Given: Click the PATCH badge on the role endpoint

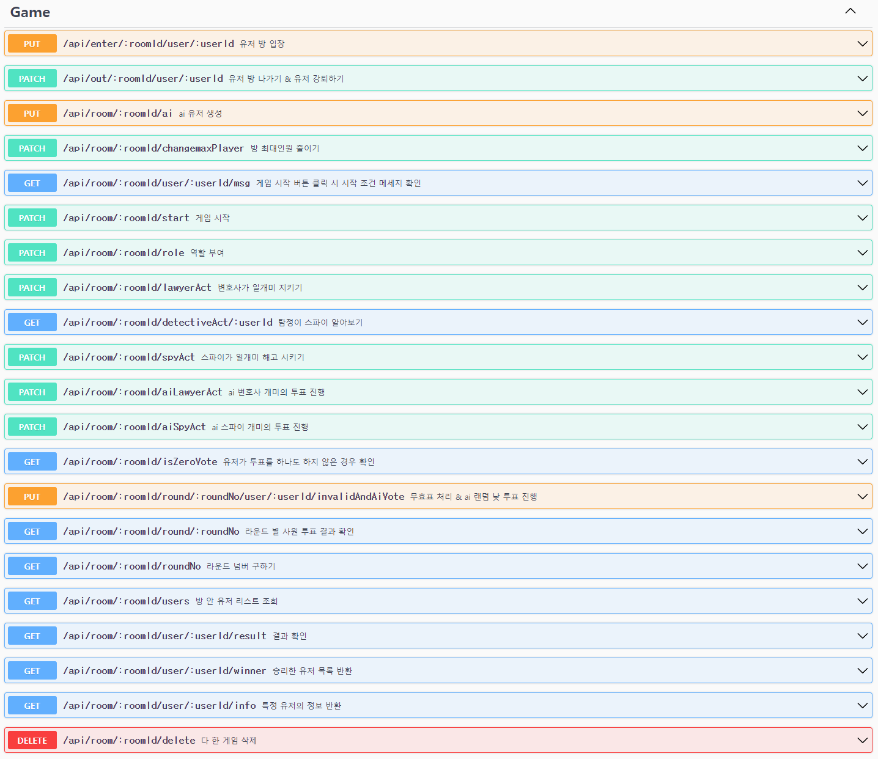Looking at the screenshot, I should pos(32,252).
